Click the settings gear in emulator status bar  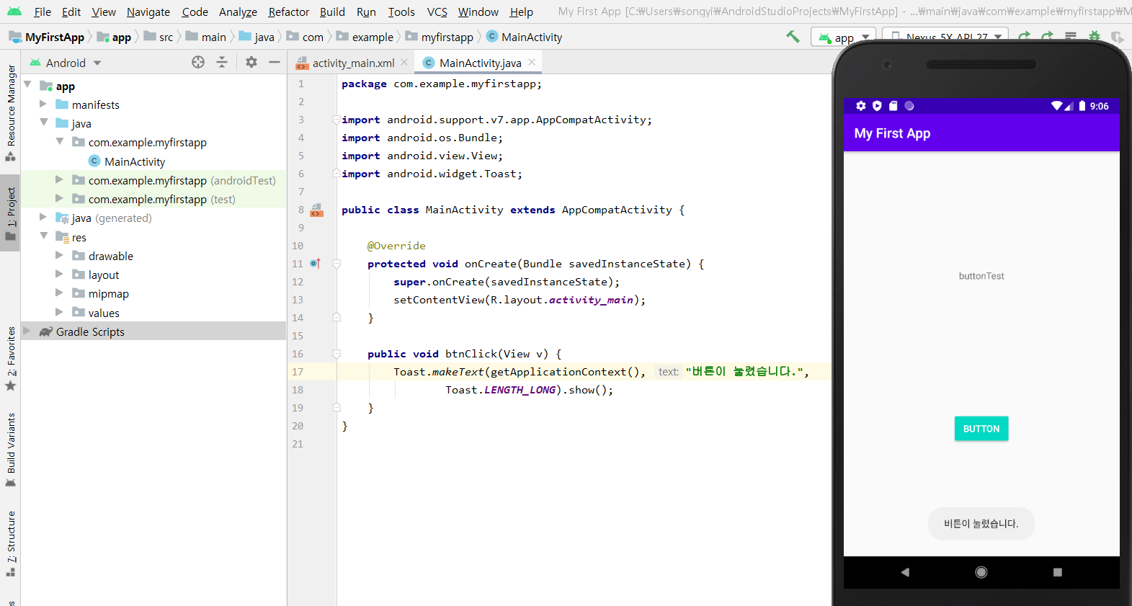[860, 106]
